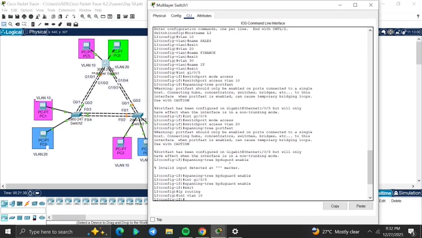The image size is (422, 238).
Task: Click the Save floppy disk icon
Action: pyautogui.click(x=17, y=17)
